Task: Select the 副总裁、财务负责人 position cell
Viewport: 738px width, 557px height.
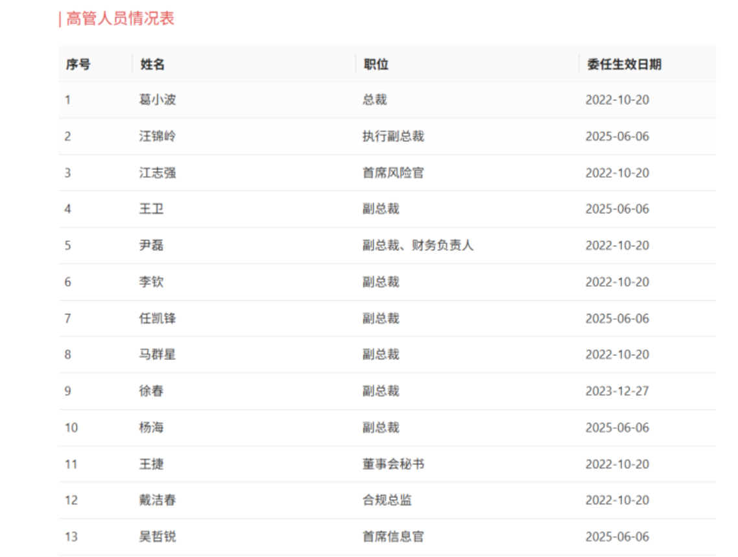Action: [418, 246]
